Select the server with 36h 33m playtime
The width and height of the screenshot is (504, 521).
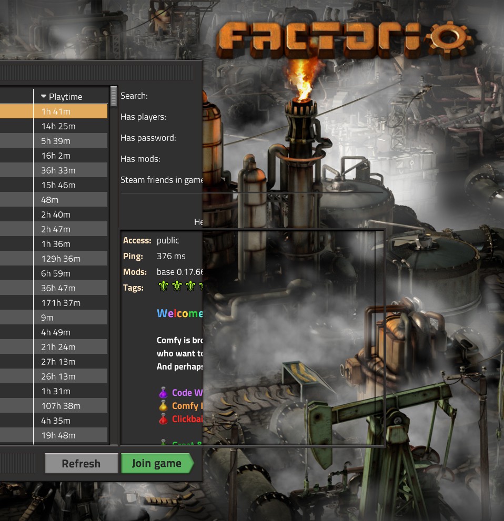[x=54, y=170]
